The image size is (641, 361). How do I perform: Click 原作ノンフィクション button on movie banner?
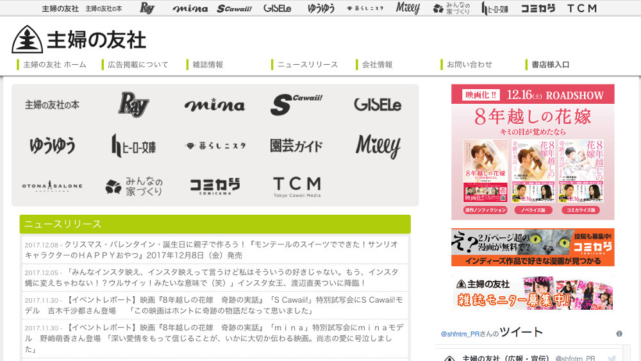tap(485, 210)
